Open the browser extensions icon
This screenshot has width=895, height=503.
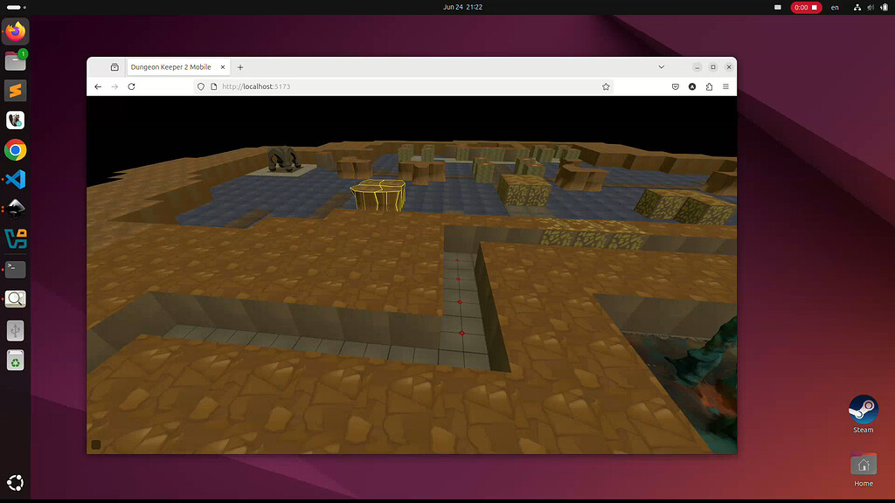click(710, 86)
